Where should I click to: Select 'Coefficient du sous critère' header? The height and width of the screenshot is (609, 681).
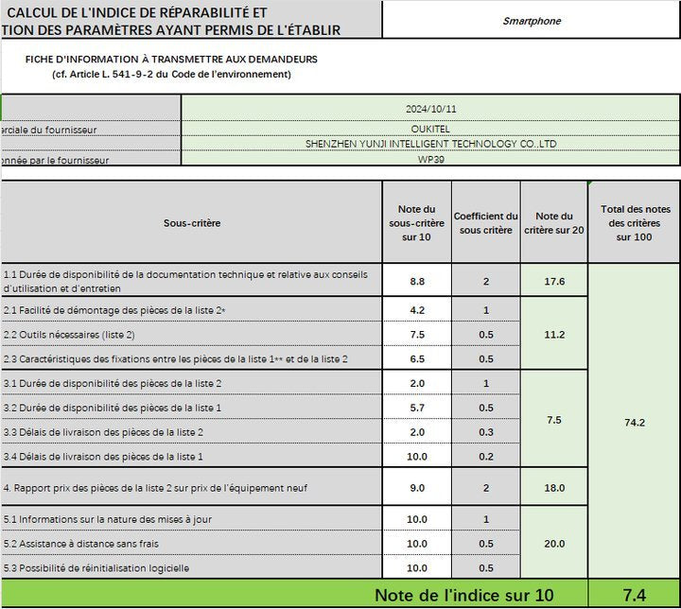pos(485,223)
